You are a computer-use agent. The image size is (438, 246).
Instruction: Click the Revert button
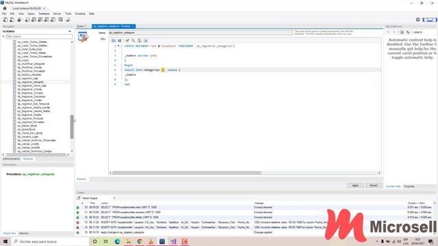pos(374,185)
